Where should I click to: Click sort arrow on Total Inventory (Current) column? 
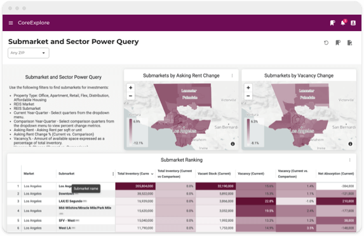[x=152, y=174]
